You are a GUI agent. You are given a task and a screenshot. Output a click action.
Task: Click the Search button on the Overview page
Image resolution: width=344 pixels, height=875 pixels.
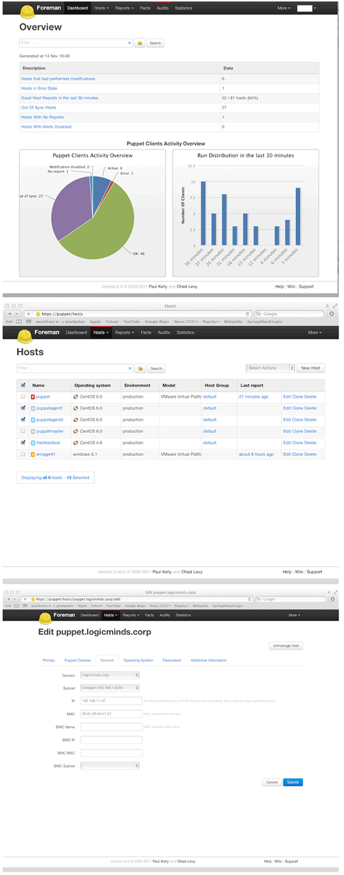tap(155, 43)
